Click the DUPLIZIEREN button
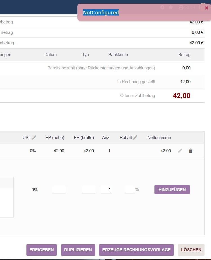Screen dimensions: 211x260 pos(78,250)
